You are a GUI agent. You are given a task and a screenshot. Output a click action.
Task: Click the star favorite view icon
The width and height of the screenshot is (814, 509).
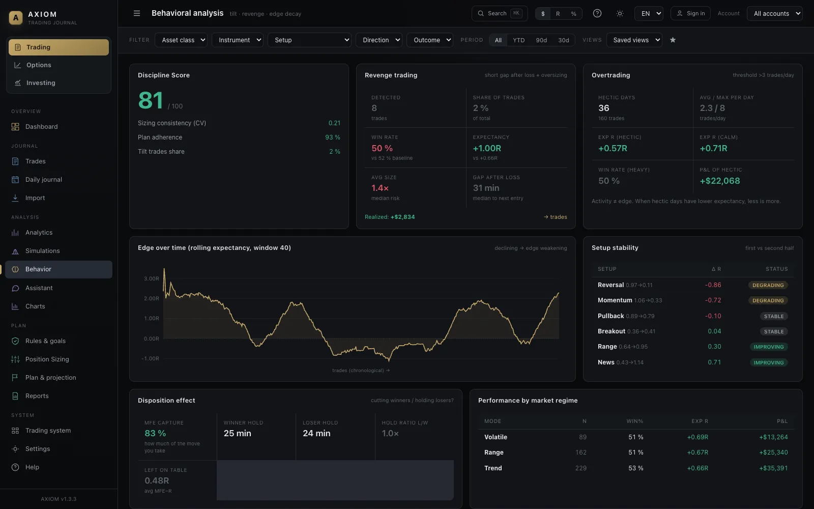(x=673, y=40)
